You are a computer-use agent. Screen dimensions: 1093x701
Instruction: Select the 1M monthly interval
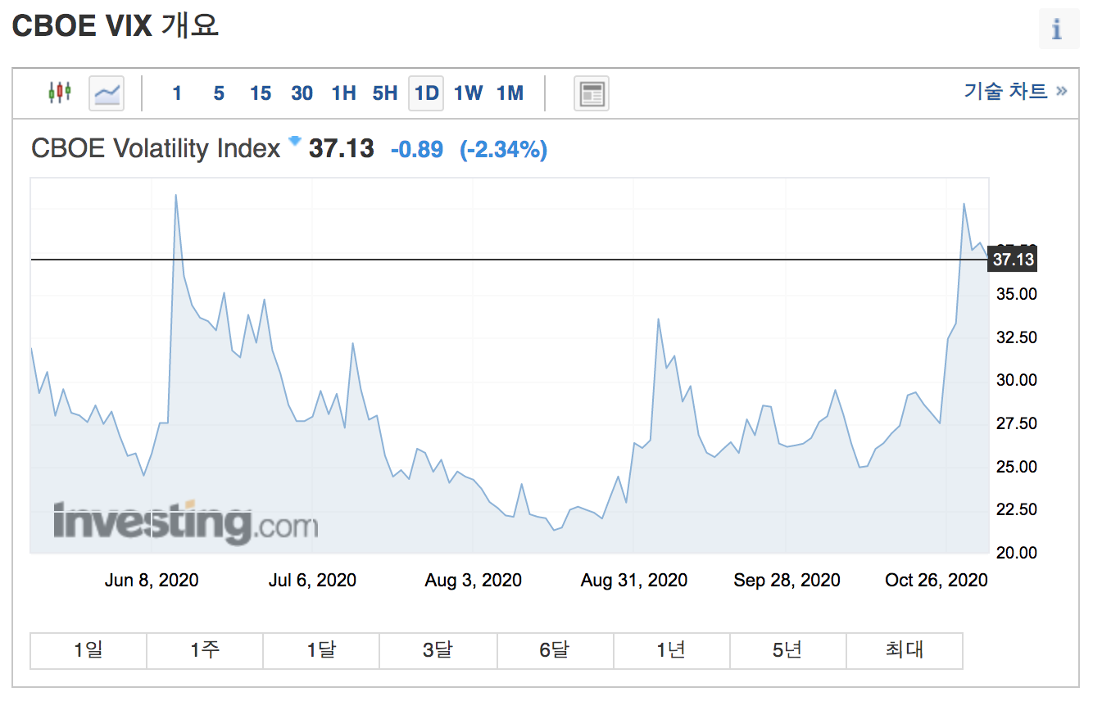(510, 93)
